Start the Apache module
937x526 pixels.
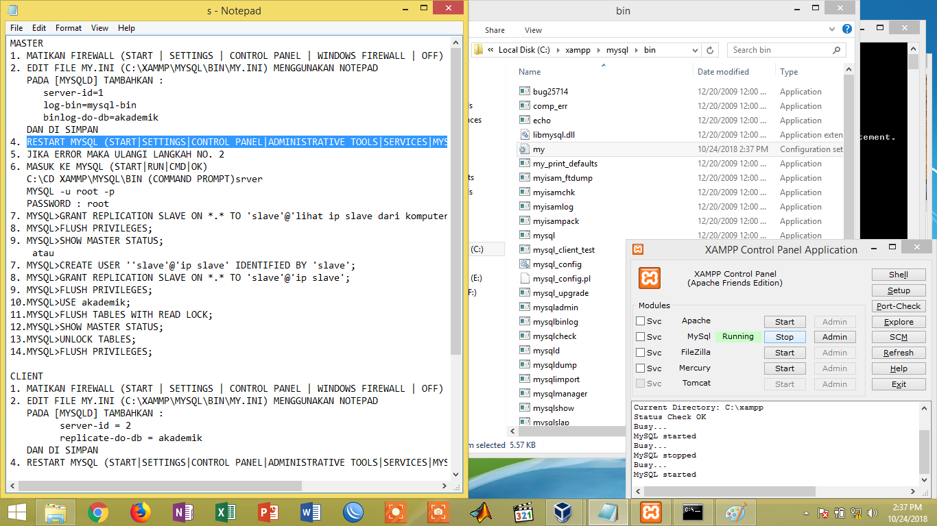coord(785,321)
